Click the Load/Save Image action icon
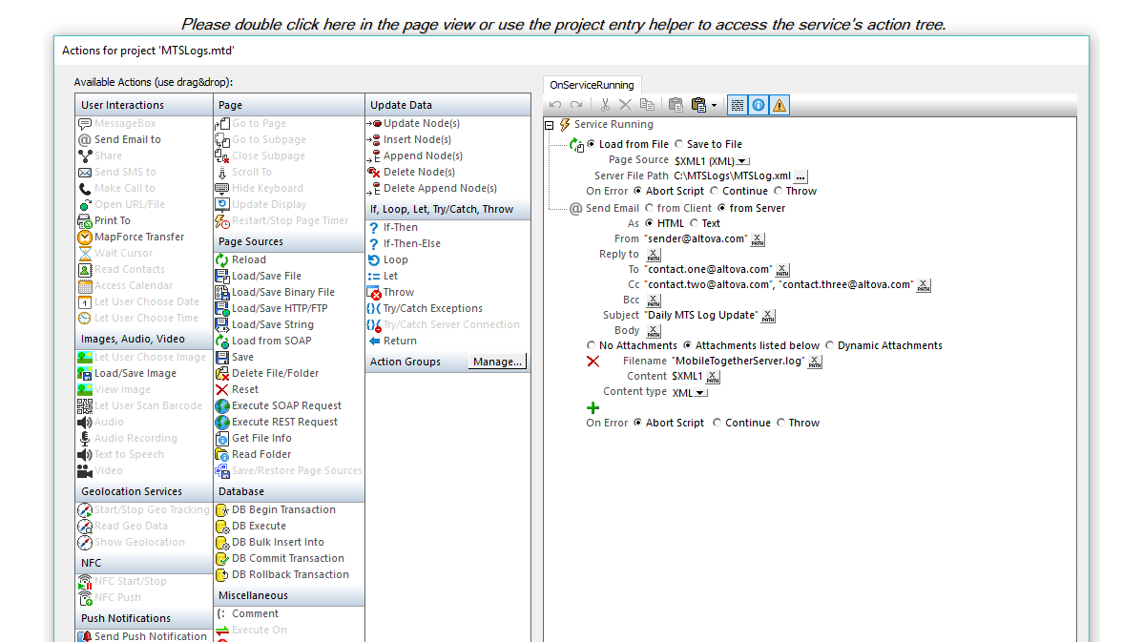This screenshot has width=1143, height=642. pyautogui.click(x=85, y=373)
